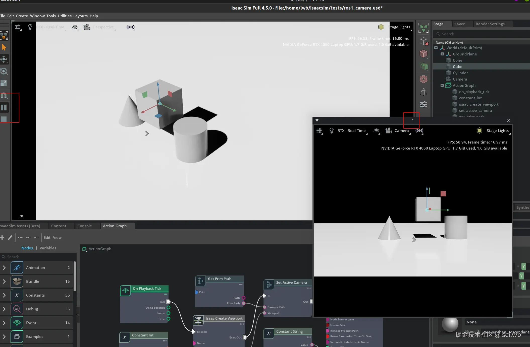Open the Console tab

coord(84,226)
